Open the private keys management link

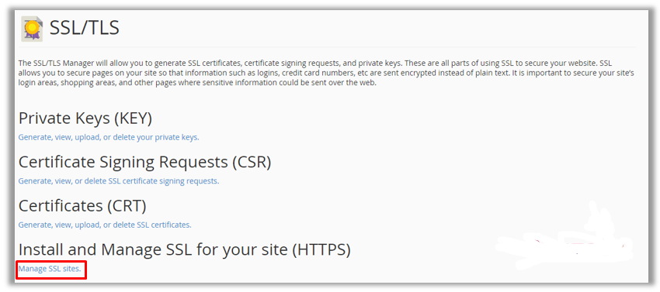[109, 137]
